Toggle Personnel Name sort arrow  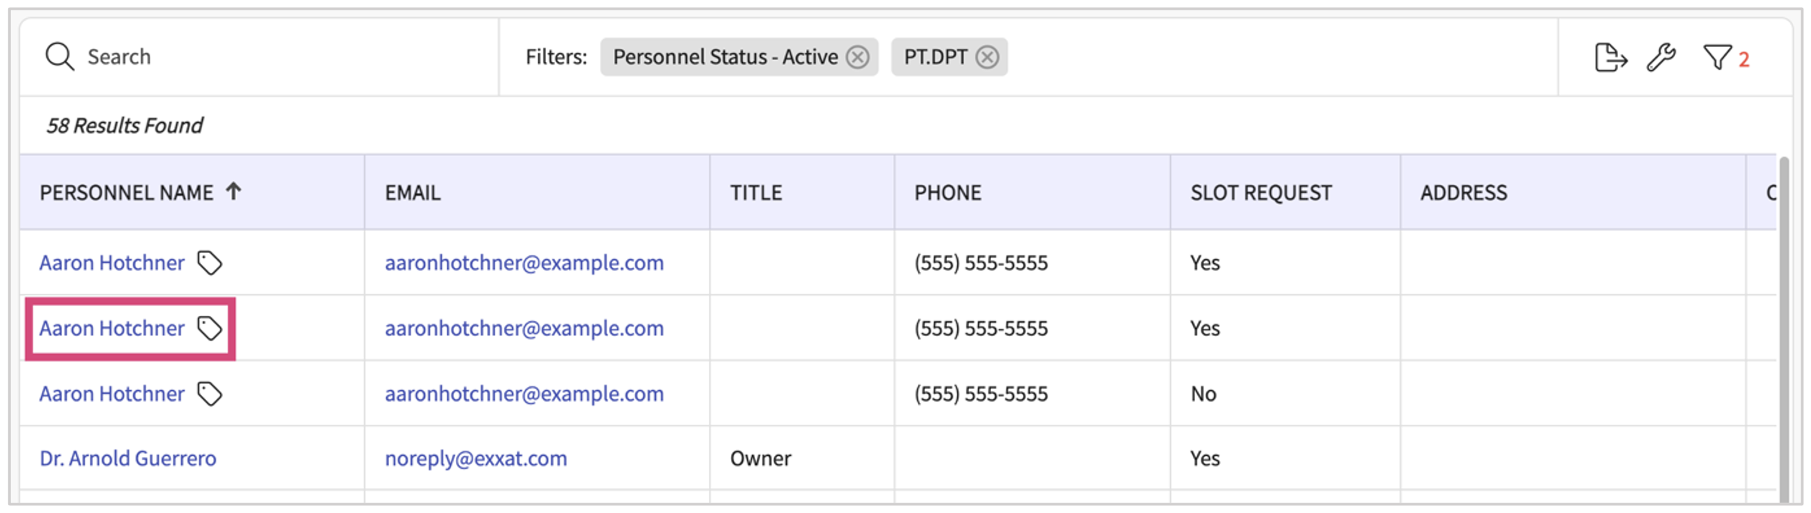(x=233, y=191)
